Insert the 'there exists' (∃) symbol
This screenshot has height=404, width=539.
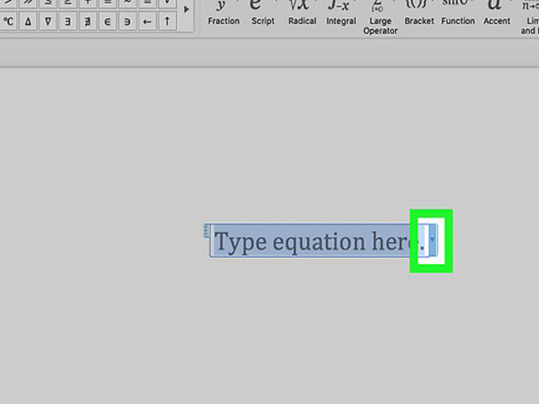point(68,22)
